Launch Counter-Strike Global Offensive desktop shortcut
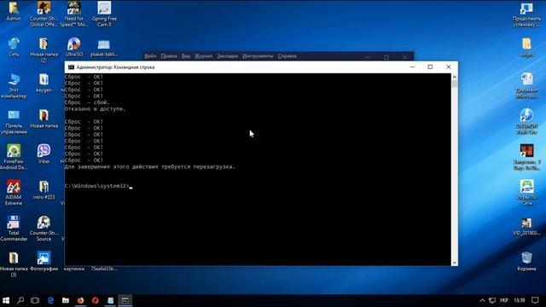546x307 pixels. click(44, 14)
